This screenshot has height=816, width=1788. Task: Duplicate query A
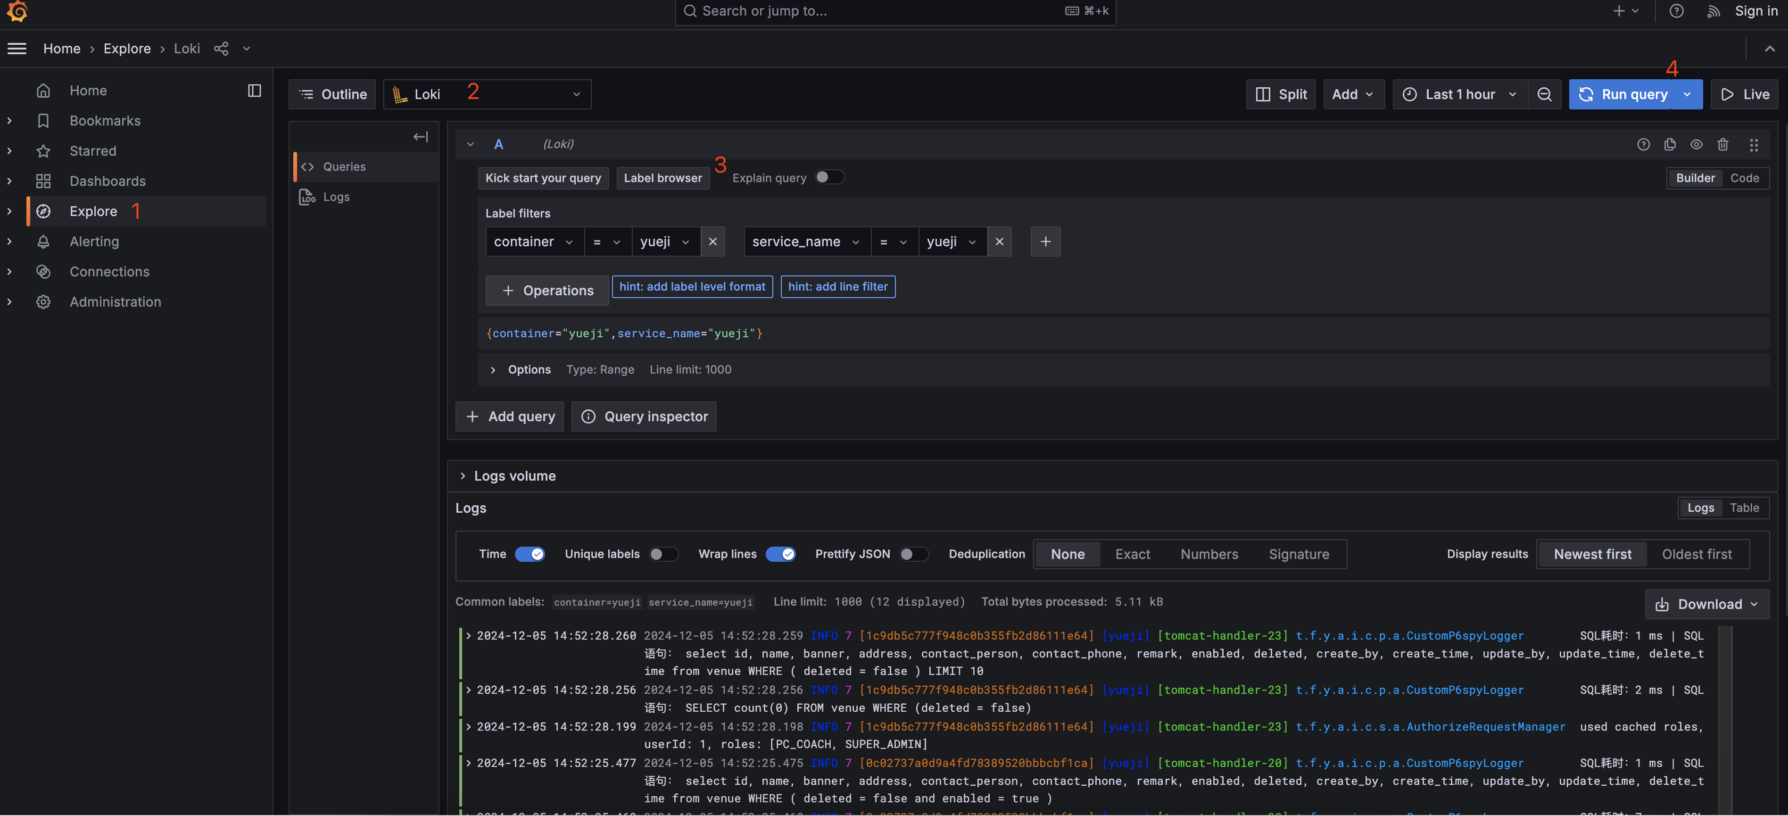(x=1669, y=144)
